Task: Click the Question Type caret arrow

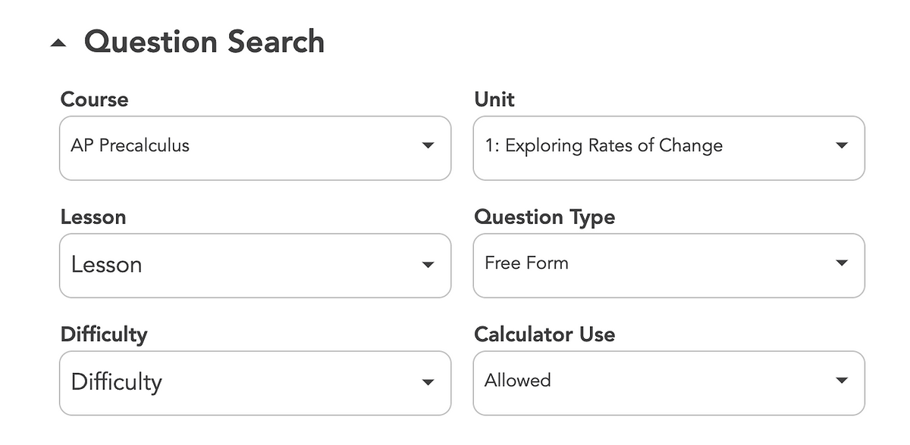Action: pyautogui.click(x=841, y=263)
